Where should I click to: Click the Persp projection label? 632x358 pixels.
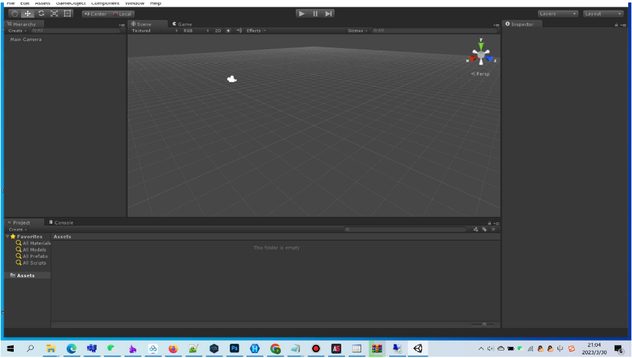(481, 74)
